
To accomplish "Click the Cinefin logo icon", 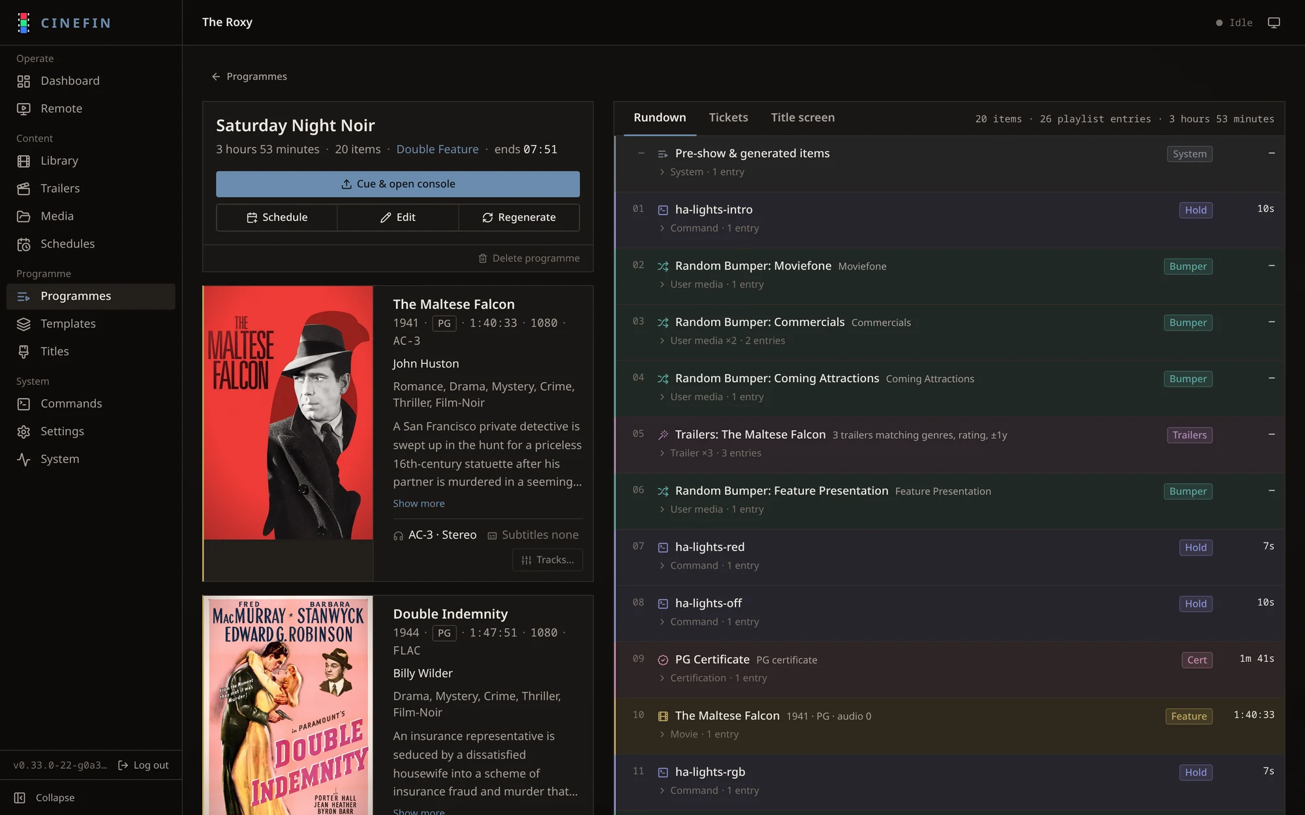I will 23,23.
